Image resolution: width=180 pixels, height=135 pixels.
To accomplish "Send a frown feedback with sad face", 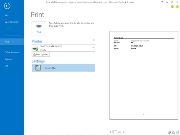I will 177,7.
